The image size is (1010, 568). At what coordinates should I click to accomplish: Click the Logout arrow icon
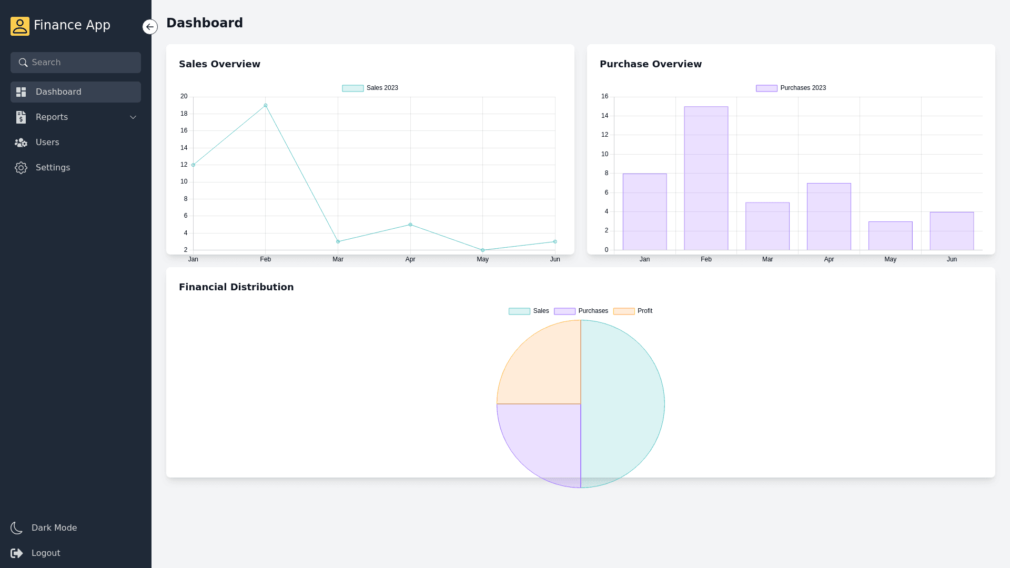[17, 553]
